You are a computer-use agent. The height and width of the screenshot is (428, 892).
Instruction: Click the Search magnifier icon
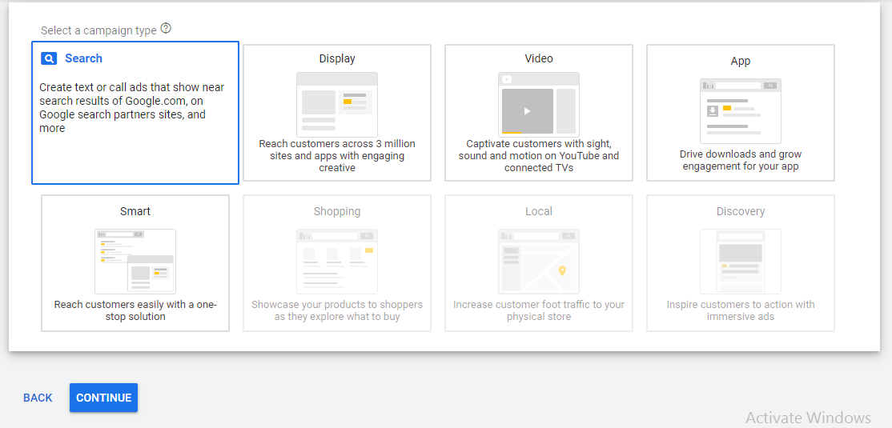pos(49,58)
